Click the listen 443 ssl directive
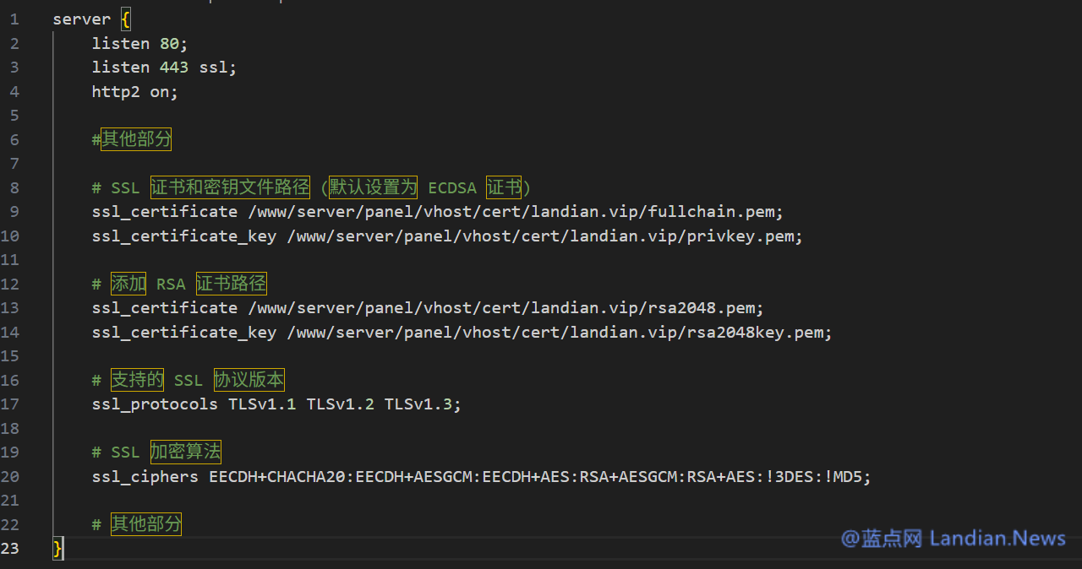 164,67
